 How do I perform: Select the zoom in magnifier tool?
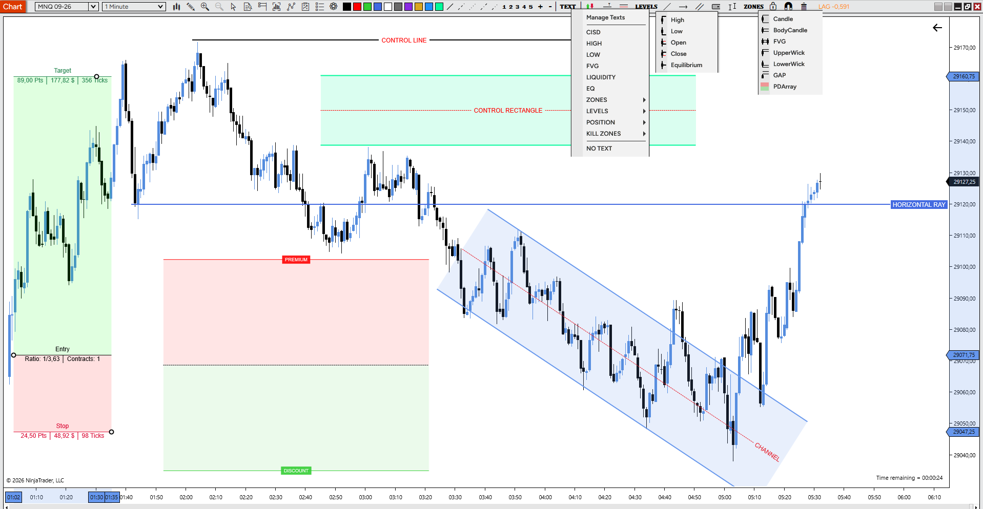[x=205, y=7]
